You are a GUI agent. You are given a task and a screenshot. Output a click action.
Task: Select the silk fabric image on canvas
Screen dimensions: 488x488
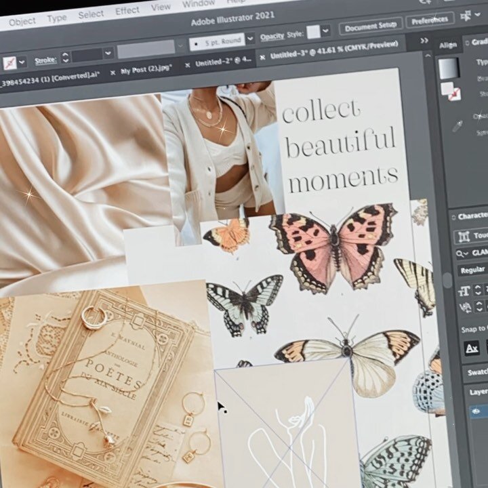click(83, 190)
